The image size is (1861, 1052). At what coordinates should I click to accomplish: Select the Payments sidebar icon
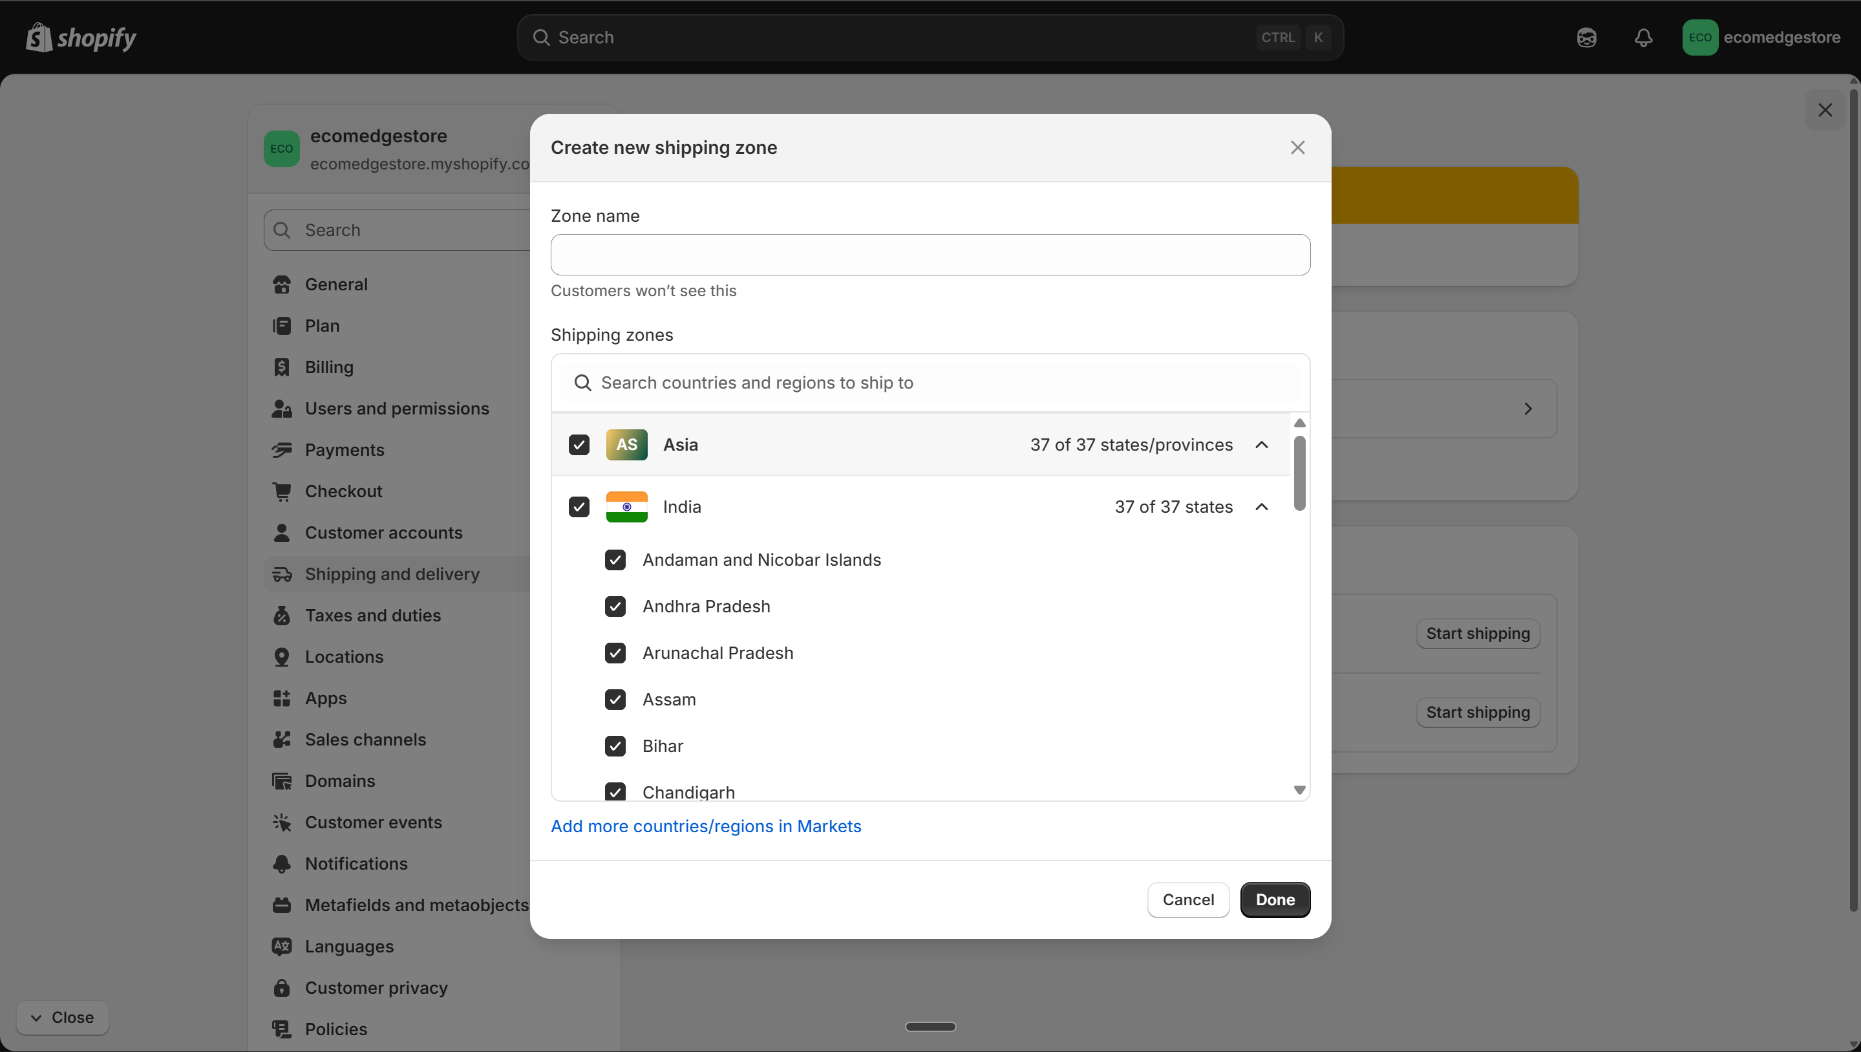coord(282,449)
